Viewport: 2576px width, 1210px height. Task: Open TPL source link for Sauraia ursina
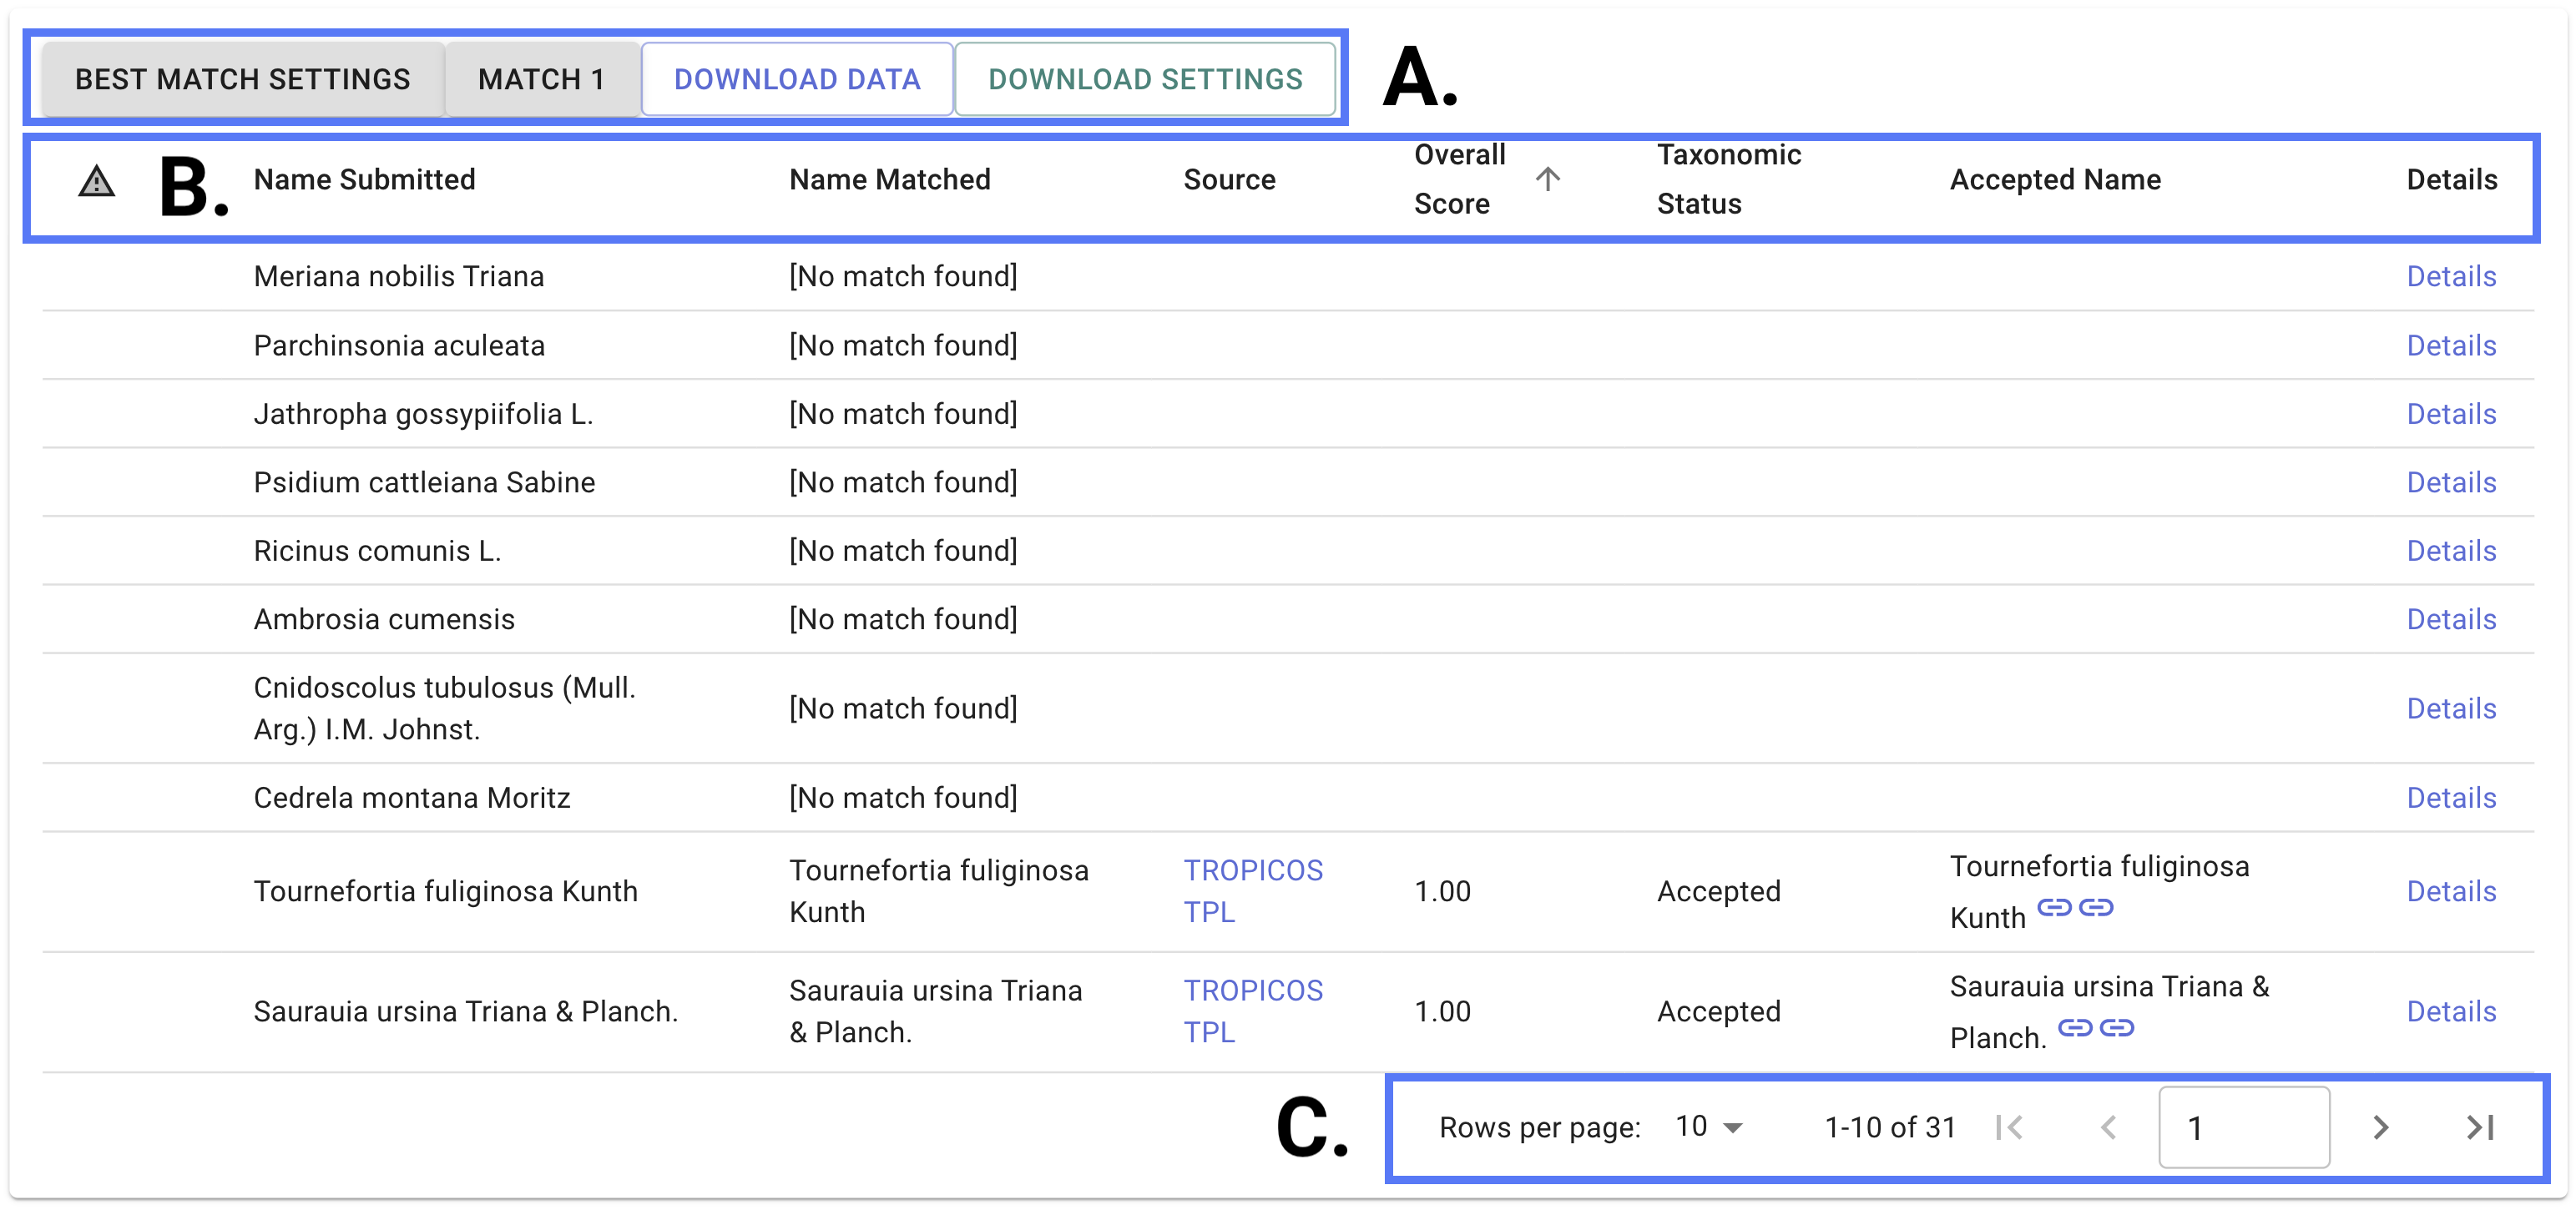click(x=1208, y=1032)
